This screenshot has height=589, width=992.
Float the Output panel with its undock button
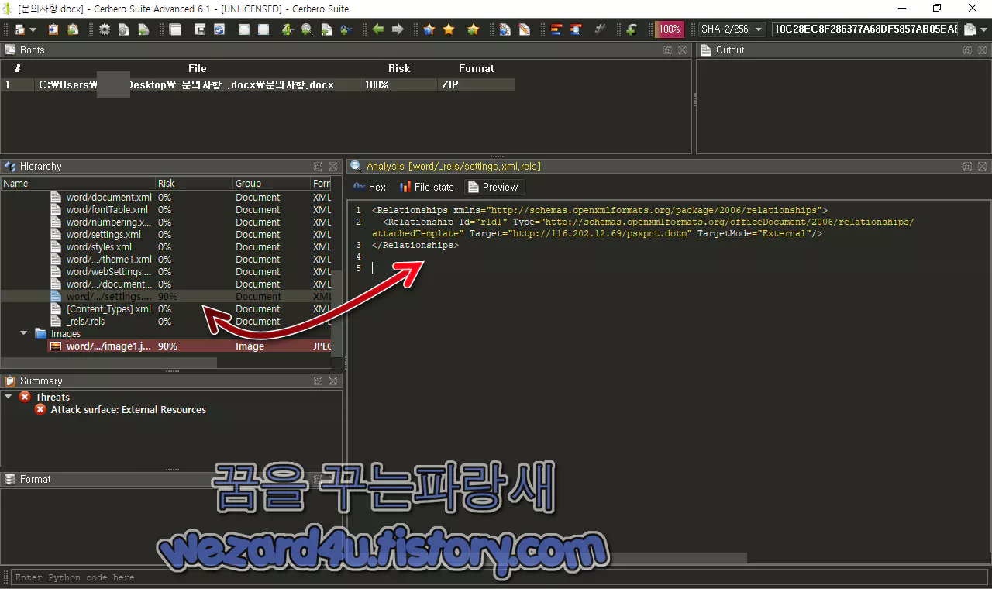pos(968,50)
